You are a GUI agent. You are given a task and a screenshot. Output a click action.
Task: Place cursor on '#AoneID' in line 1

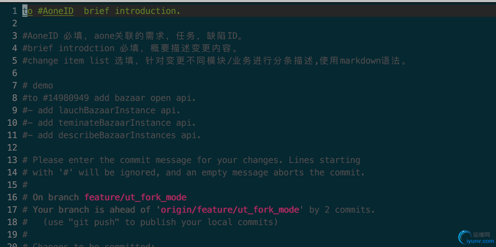(x=56, y=11)
